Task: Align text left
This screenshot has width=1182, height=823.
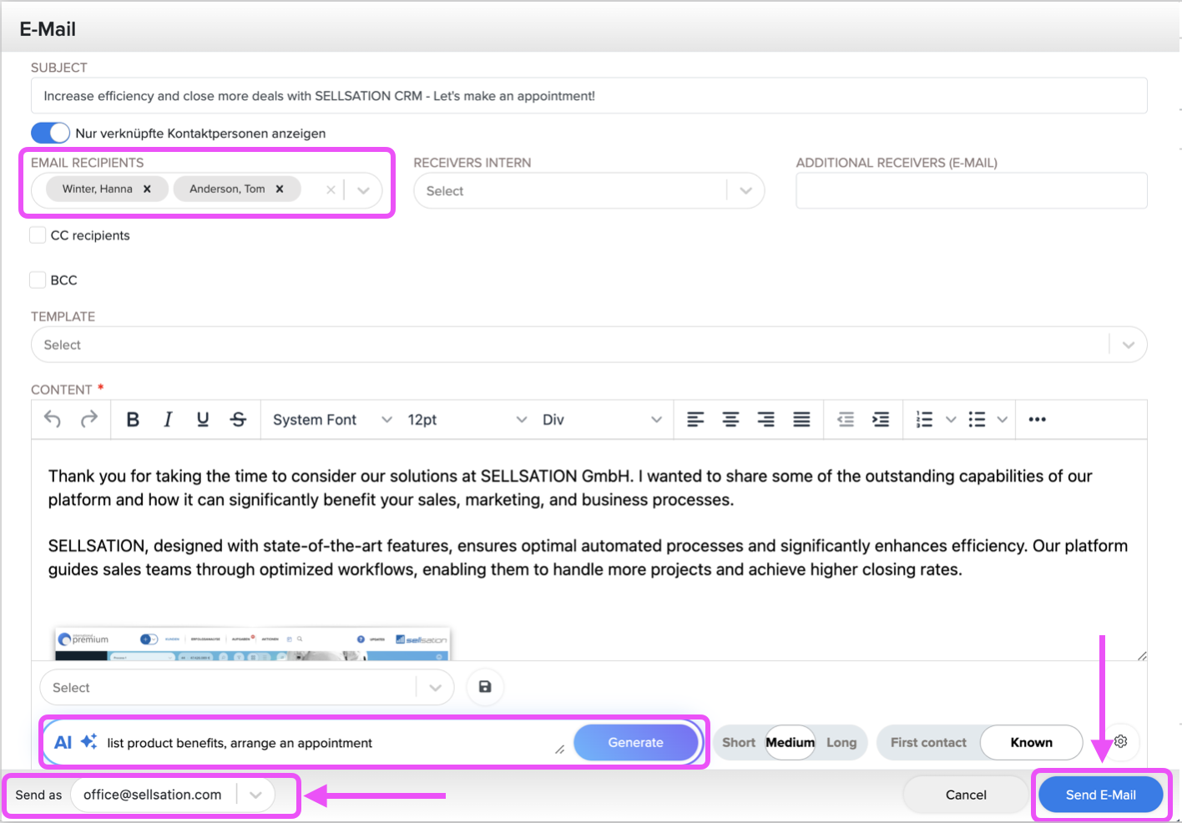Action: (695, 419)
